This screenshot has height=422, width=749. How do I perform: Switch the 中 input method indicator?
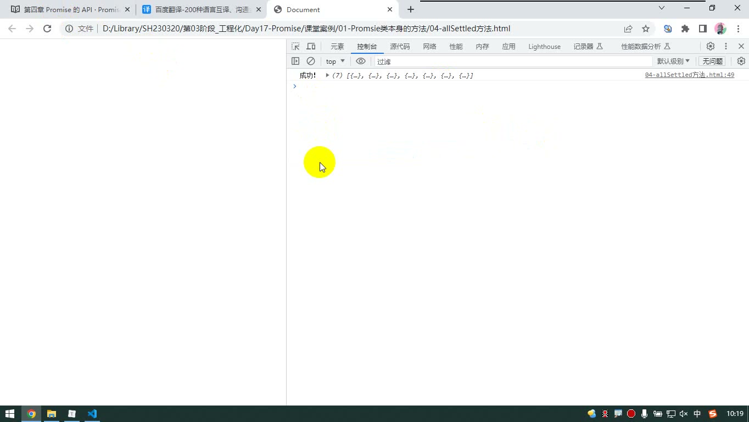pos(697,414)
